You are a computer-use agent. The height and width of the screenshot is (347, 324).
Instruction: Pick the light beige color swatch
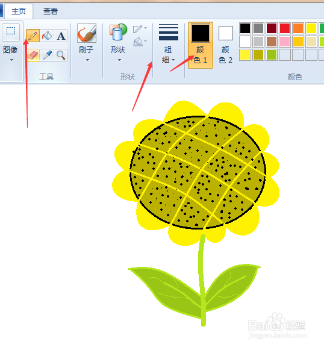pos(311,42)
